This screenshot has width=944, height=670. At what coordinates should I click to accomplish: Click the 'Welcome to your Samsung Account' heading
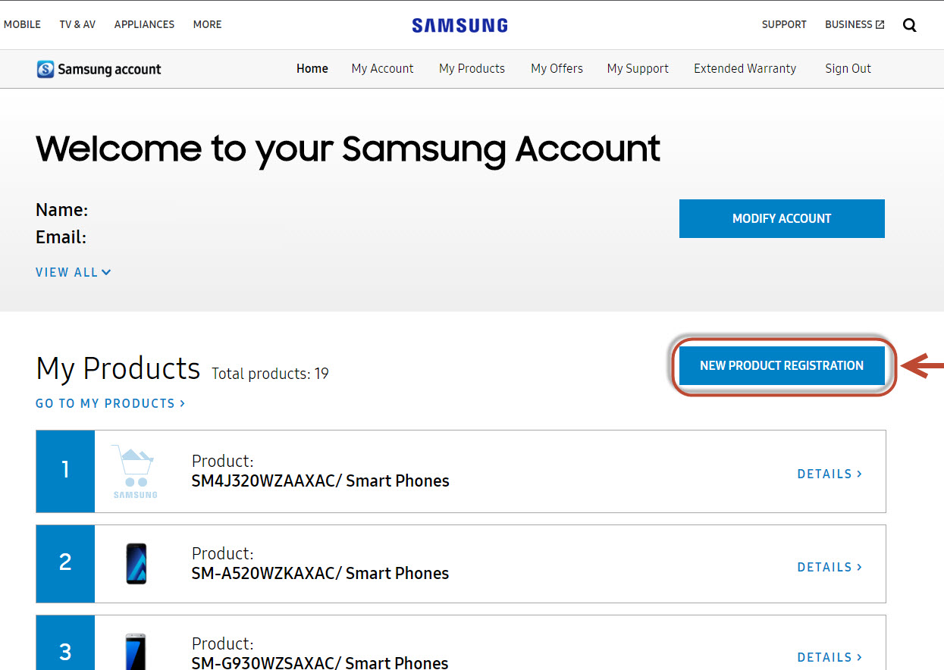pos(348,149)
